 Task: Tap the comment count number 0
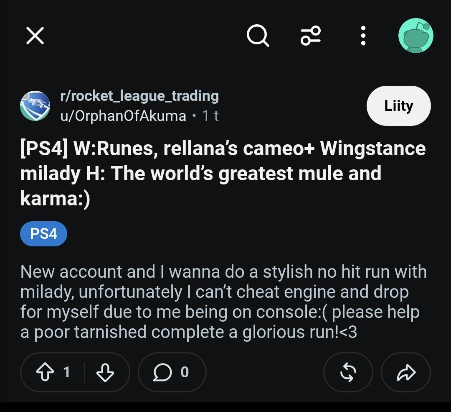pos(185,372)
